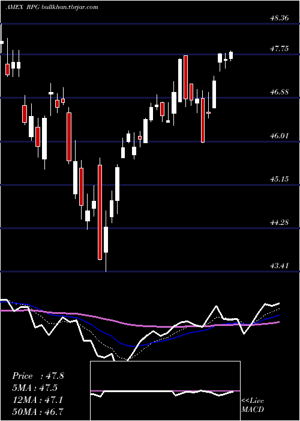Click the 45.15 price axis label
Image resolution: width=300 pixels, height=421 pixels.
tap(280, 179)
